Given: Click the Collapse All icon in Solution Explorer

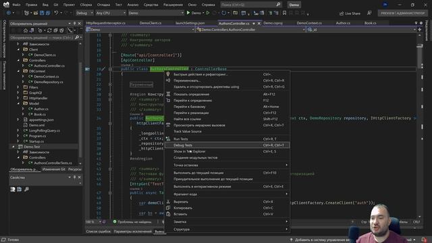Looking at the screenshot, I should pos(55,30).
